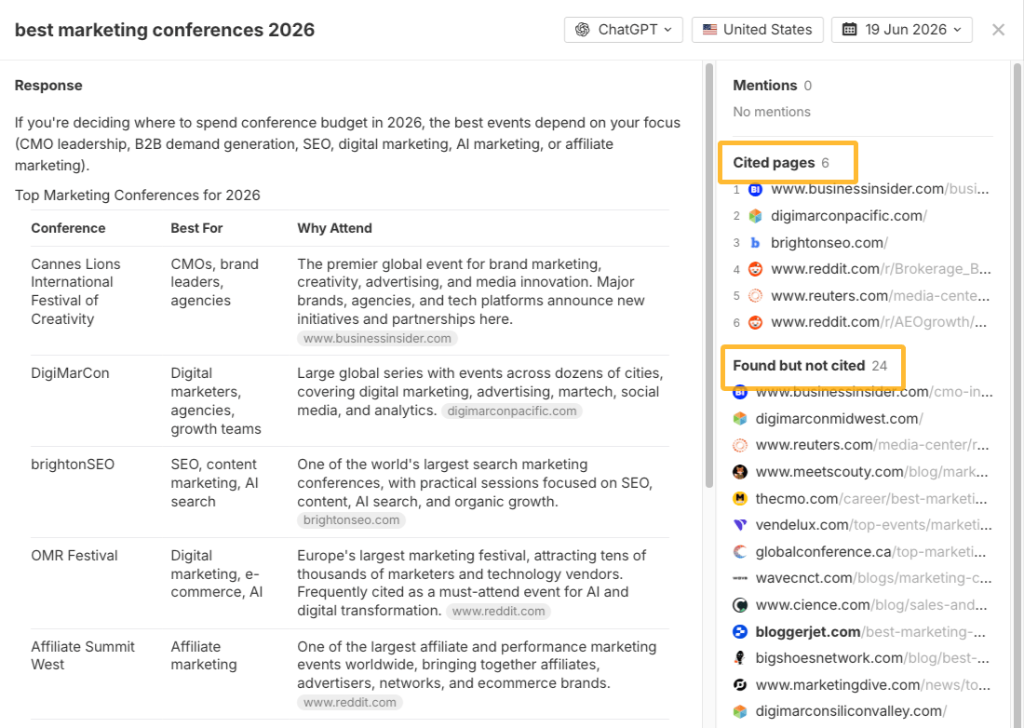1024x728 pixels.
Task: Open cited page brightonseo.com/
Action: (829, 243)
